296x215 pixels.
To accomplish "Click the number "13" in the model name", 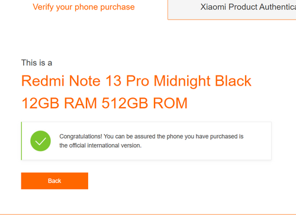I will coord(113,81).
